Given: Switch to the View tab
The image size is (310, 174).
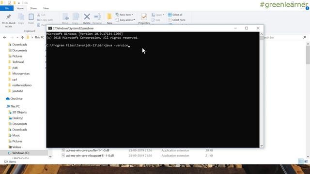Looking at the screenshot, I should click(46, 8).
